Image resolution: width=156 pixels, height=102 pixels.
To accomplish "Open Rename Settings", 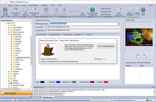I will coord(5,12).
